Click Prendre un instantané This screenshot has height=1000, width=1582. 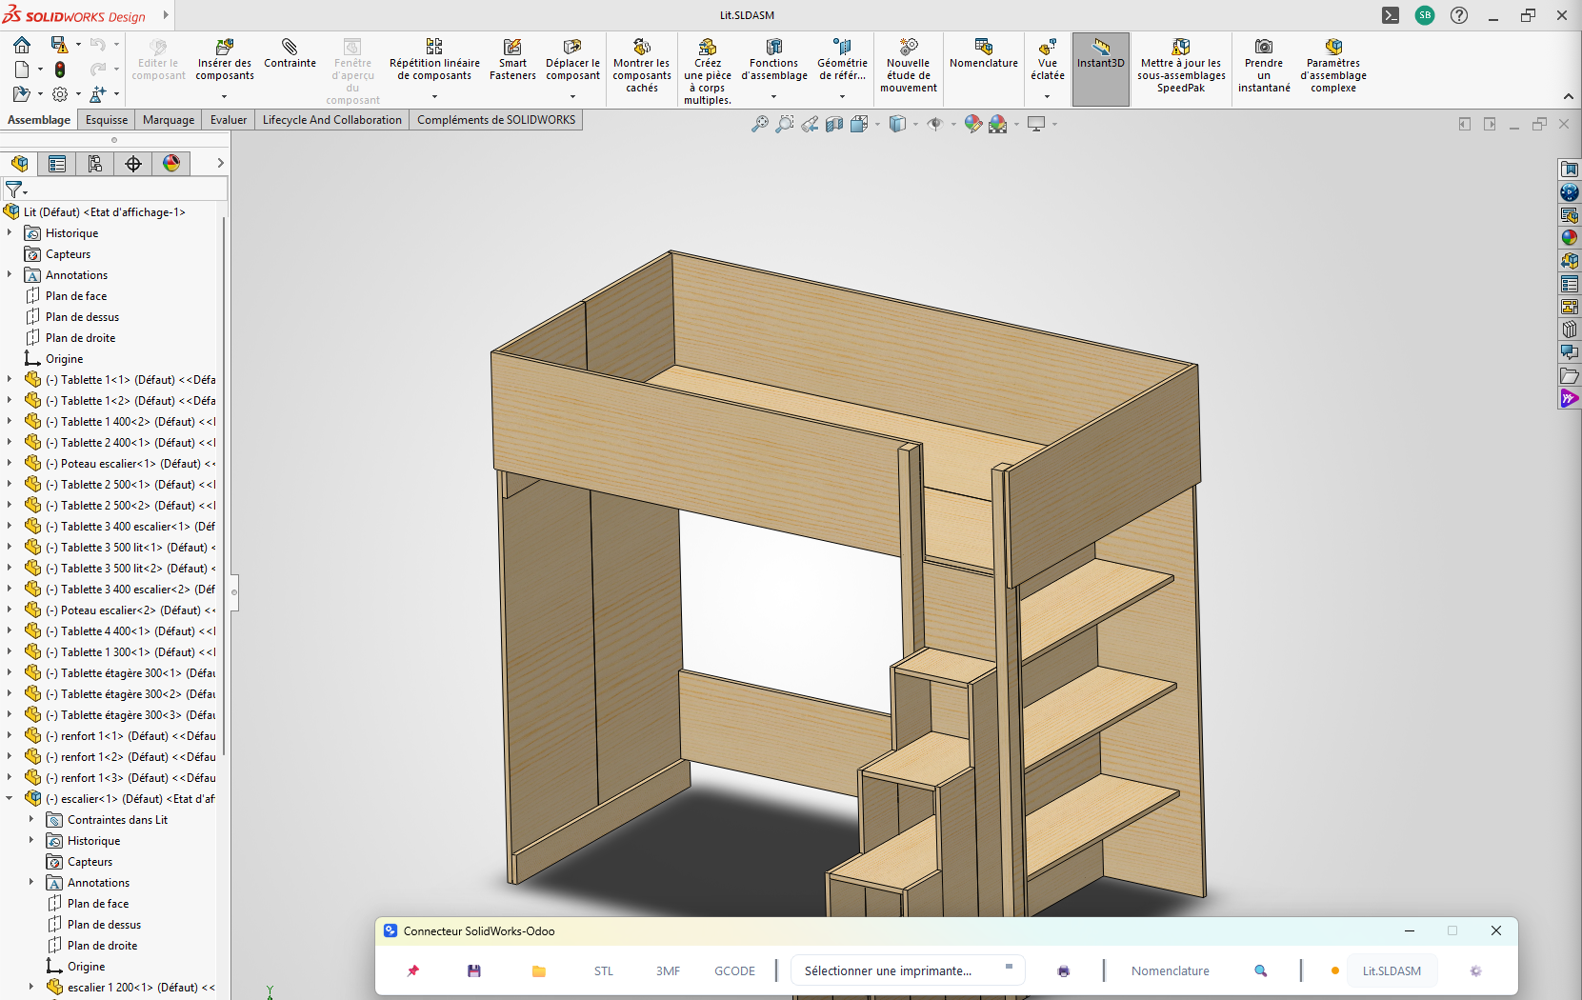pyautogui.click(x=1264, y=66)
